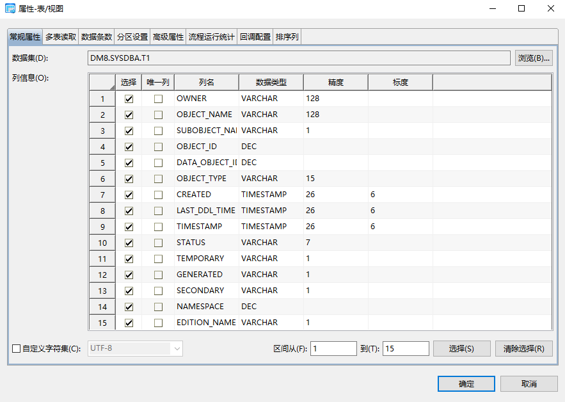Click the NAMESPACE name cell

[207, 307]
